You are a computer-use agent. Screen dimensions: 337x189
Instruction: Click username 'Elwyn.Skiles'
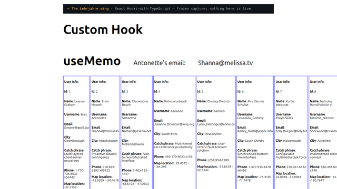pos(284,118)
